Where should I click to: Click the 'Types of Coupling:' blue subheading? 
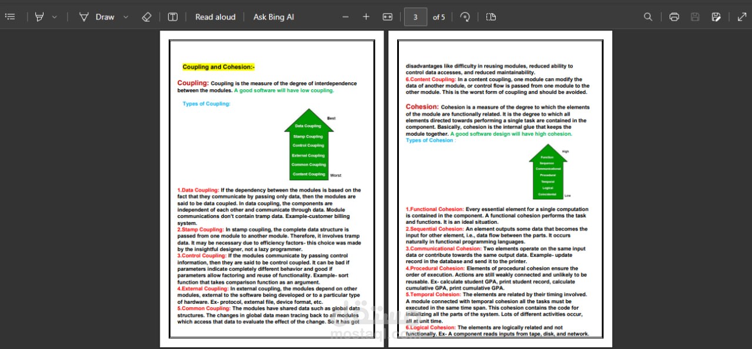coord(206,104)
